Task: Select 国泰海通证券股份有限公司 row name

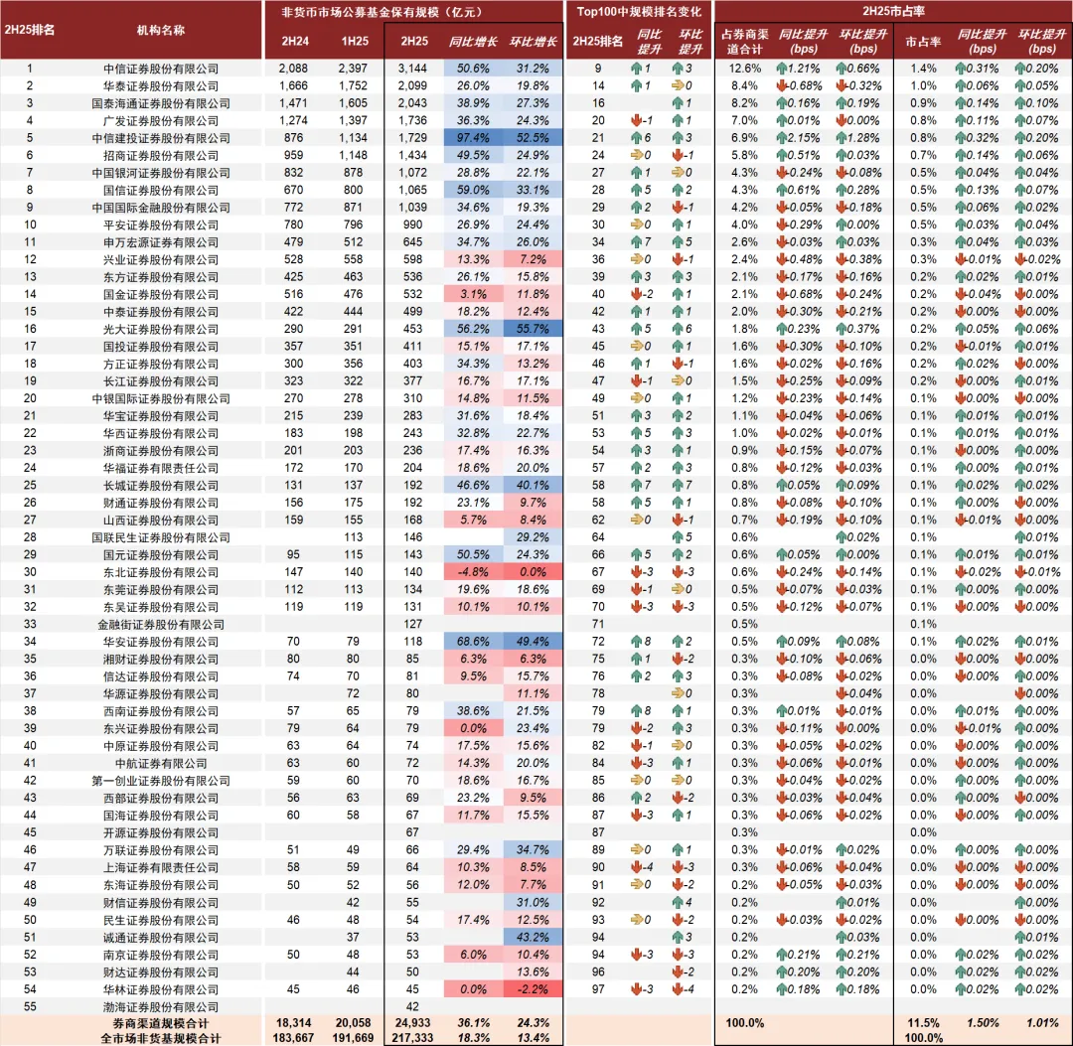Action: tap(161, 103)
